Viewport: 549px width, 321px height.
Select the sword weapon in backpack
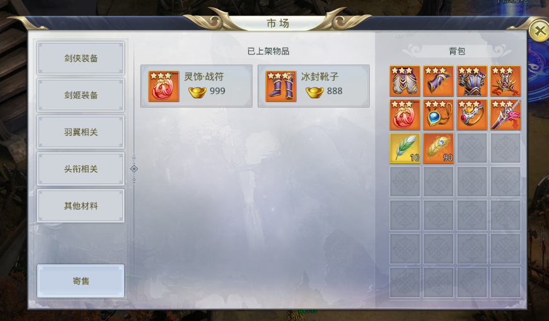pos(506,115)
